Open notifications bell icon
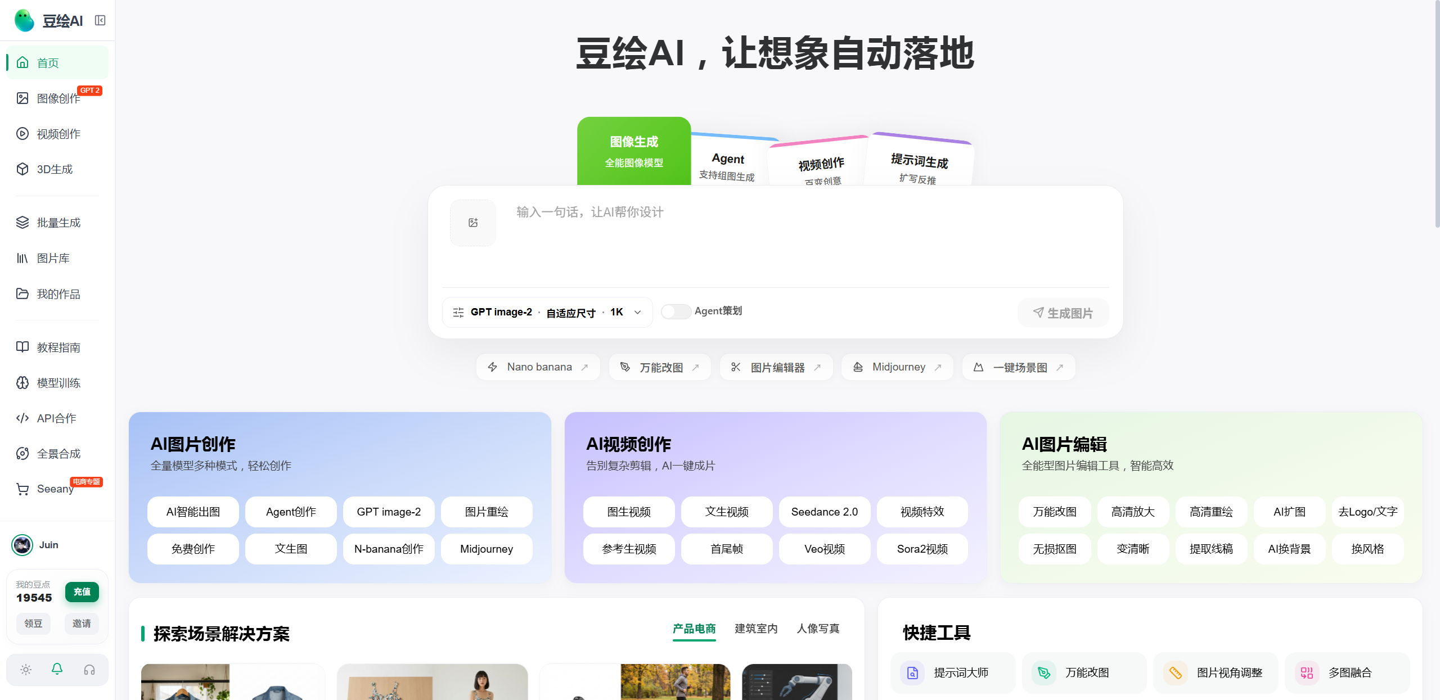 [x=57, y=669]
